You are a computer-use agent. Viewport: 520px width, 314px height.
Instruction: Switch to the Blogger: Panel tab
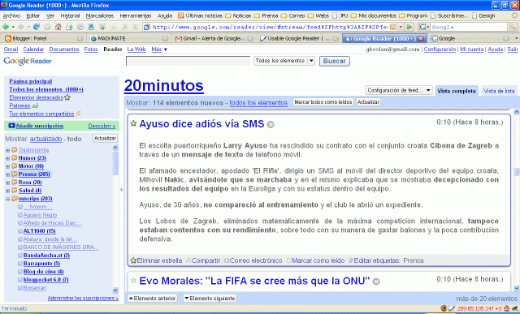tap(43, 38)
